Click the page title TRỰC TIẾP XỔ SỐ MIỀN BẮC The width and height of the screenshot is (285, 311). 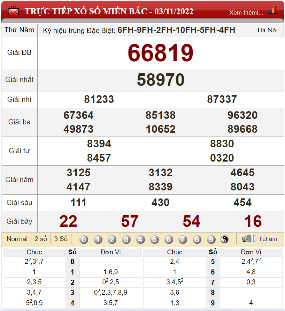pyautogui.click(x=86, y=11)
